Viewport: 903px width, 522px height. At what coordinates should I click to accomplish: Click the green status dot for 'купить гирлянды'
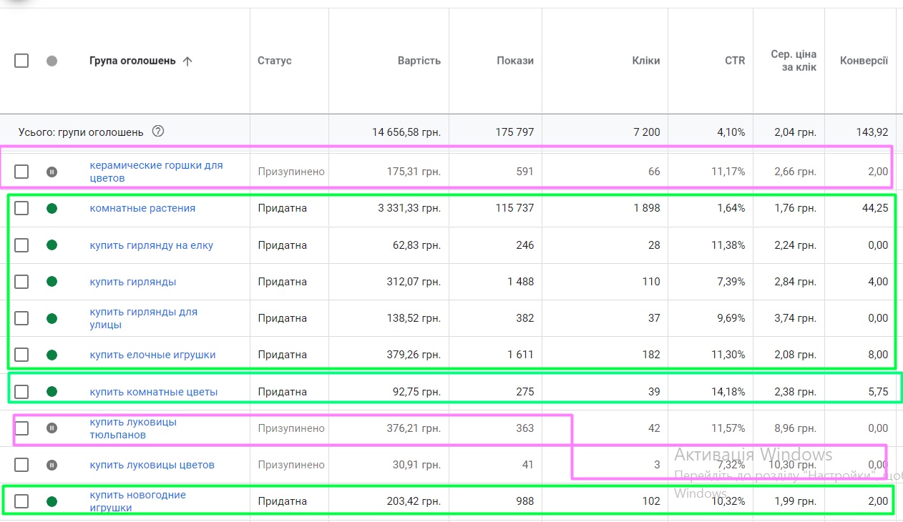tap(52, 282)
